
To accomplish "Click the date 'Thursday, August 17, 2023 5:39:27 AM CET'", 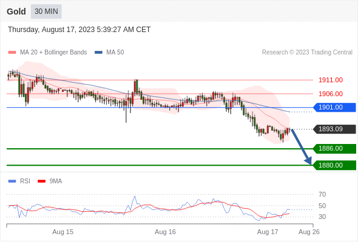I will tap(79, 30).
